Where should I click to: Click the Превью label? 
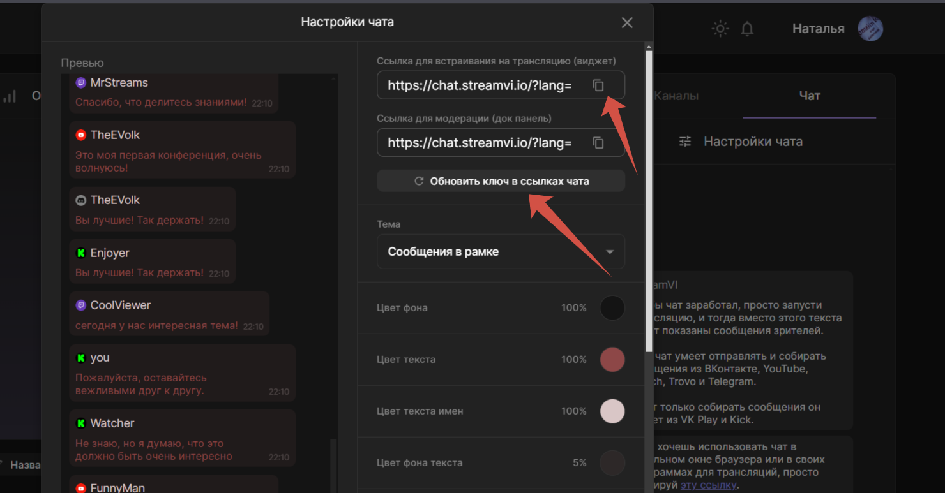click(82, 63)
